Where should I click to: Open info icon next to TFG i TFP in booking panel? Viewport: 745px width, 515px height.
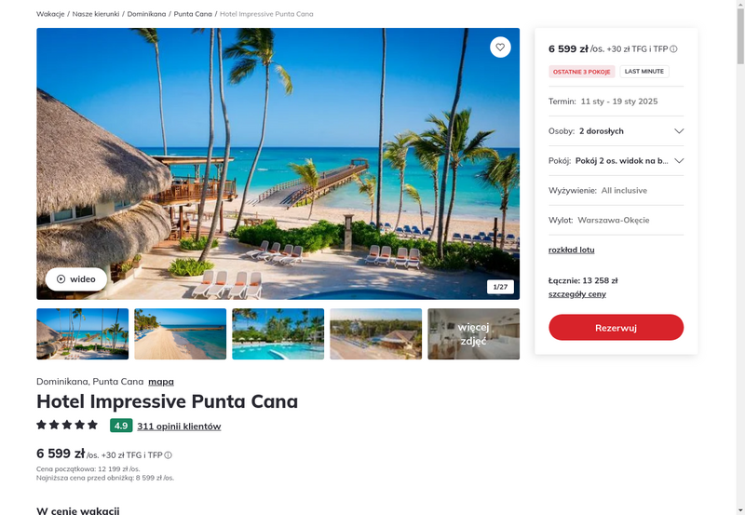pyautogui.click(x=673, y=49)
